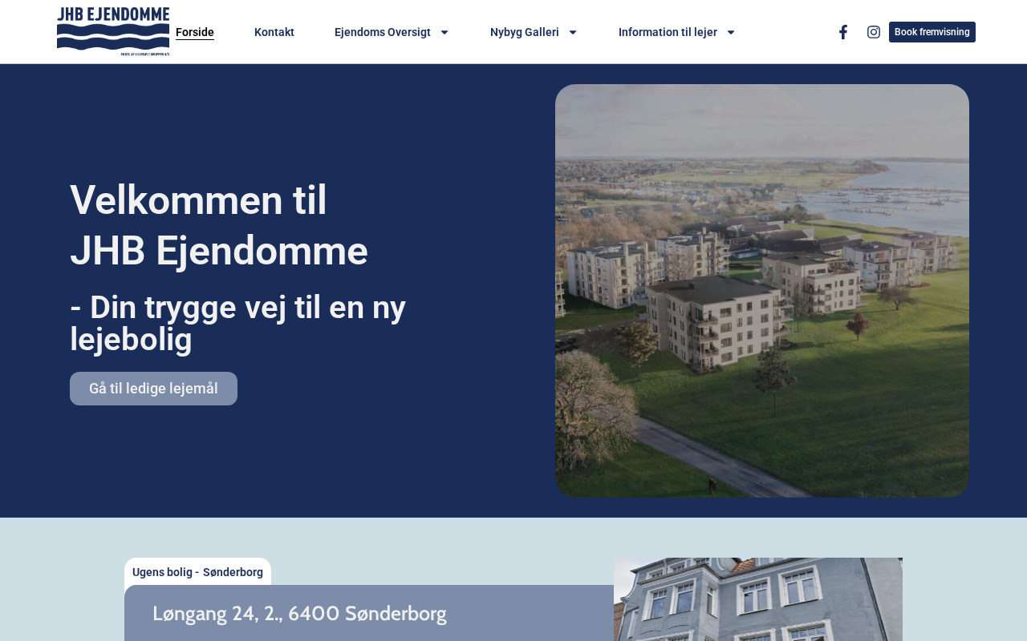Open the Information til lejer menu label
The width and height of the screenshot is (1027, 641).
point(668,32)
